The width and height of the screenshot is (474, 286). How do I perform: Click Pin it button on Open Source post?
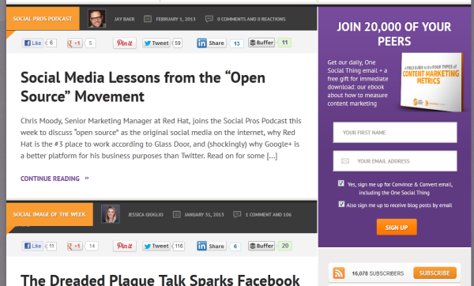click(x=125, y=43)
